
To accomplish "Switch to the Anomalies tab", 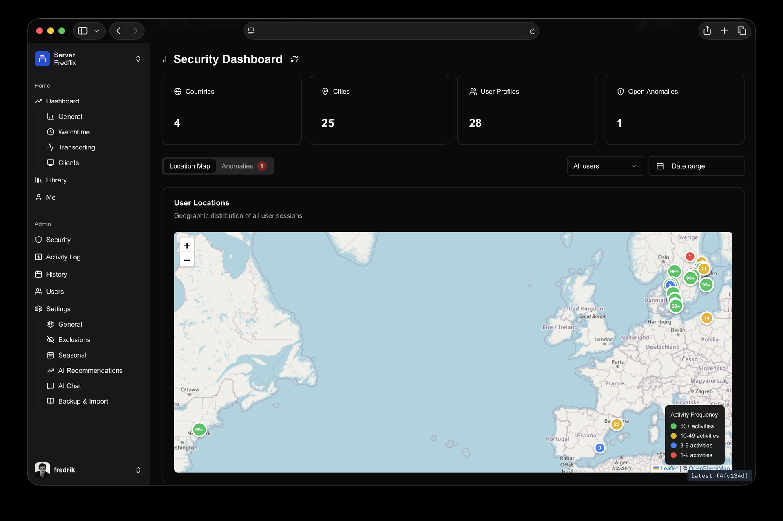I will click(244, 166).
